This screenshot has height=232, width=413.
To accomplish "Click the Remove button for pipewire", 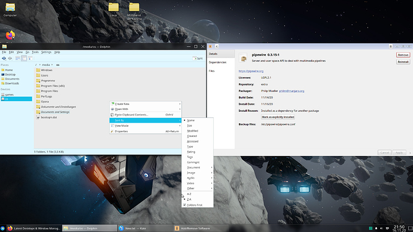I will pos(403,55).
